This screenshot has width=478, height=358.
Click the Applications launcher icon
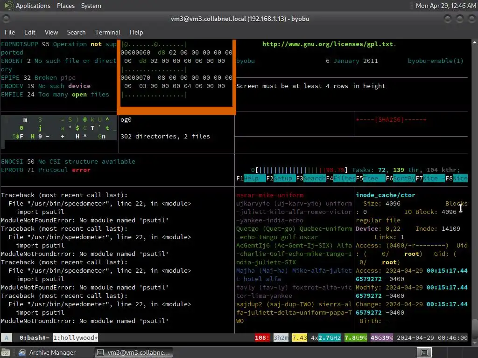tap(8, 6)
